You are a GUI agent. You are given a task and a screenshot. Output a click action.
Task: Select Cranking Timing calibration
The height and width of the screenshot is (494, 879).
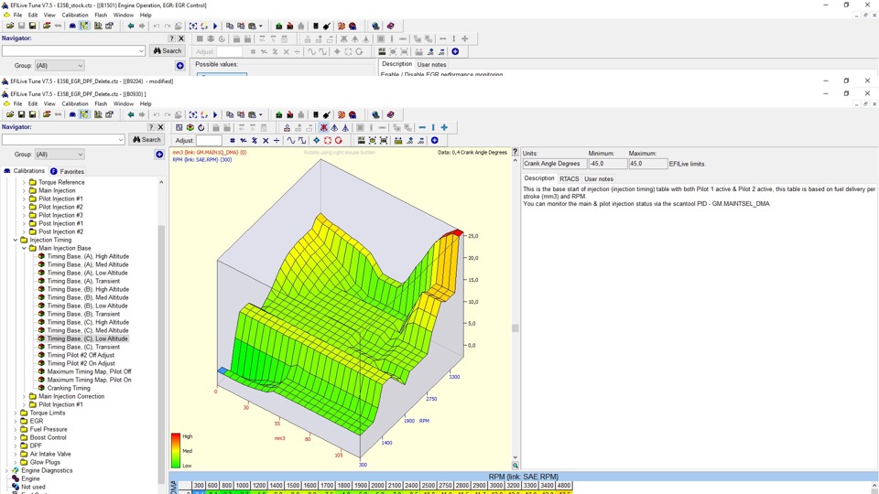69,388
